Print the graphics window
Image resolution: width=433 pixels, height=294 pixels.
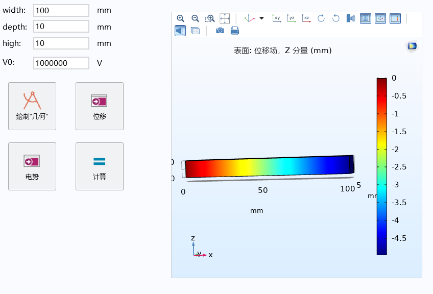coord(235,31)
